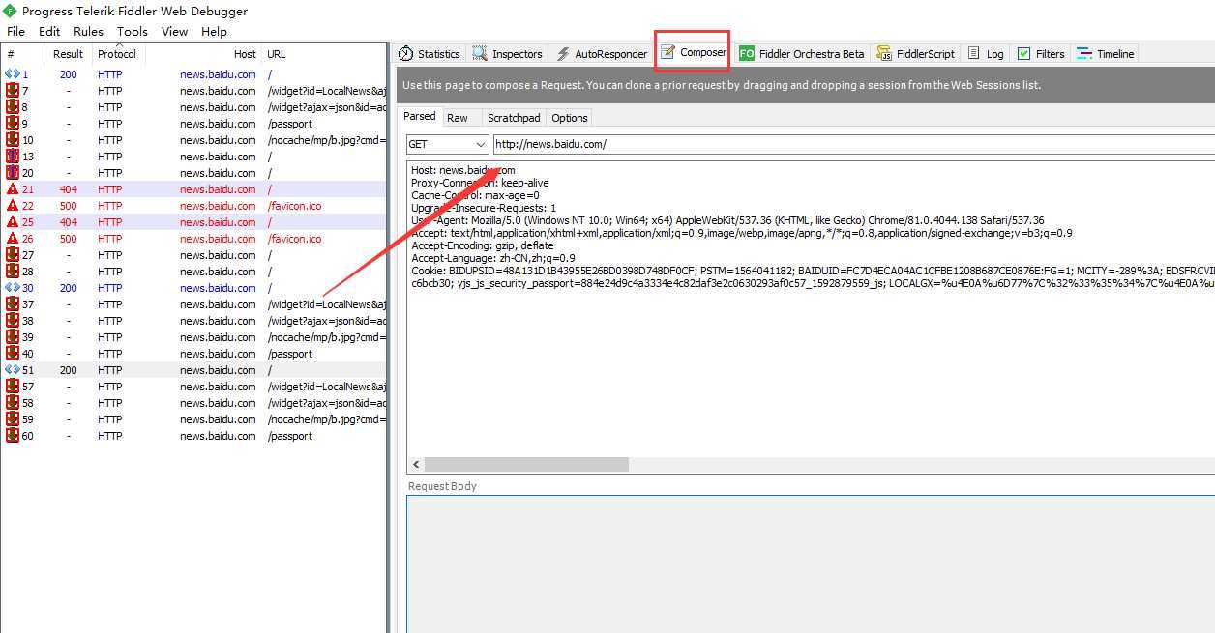This screenshot has width=1215, height=633.
Task: Open the View menu
Action: point(175,31)
